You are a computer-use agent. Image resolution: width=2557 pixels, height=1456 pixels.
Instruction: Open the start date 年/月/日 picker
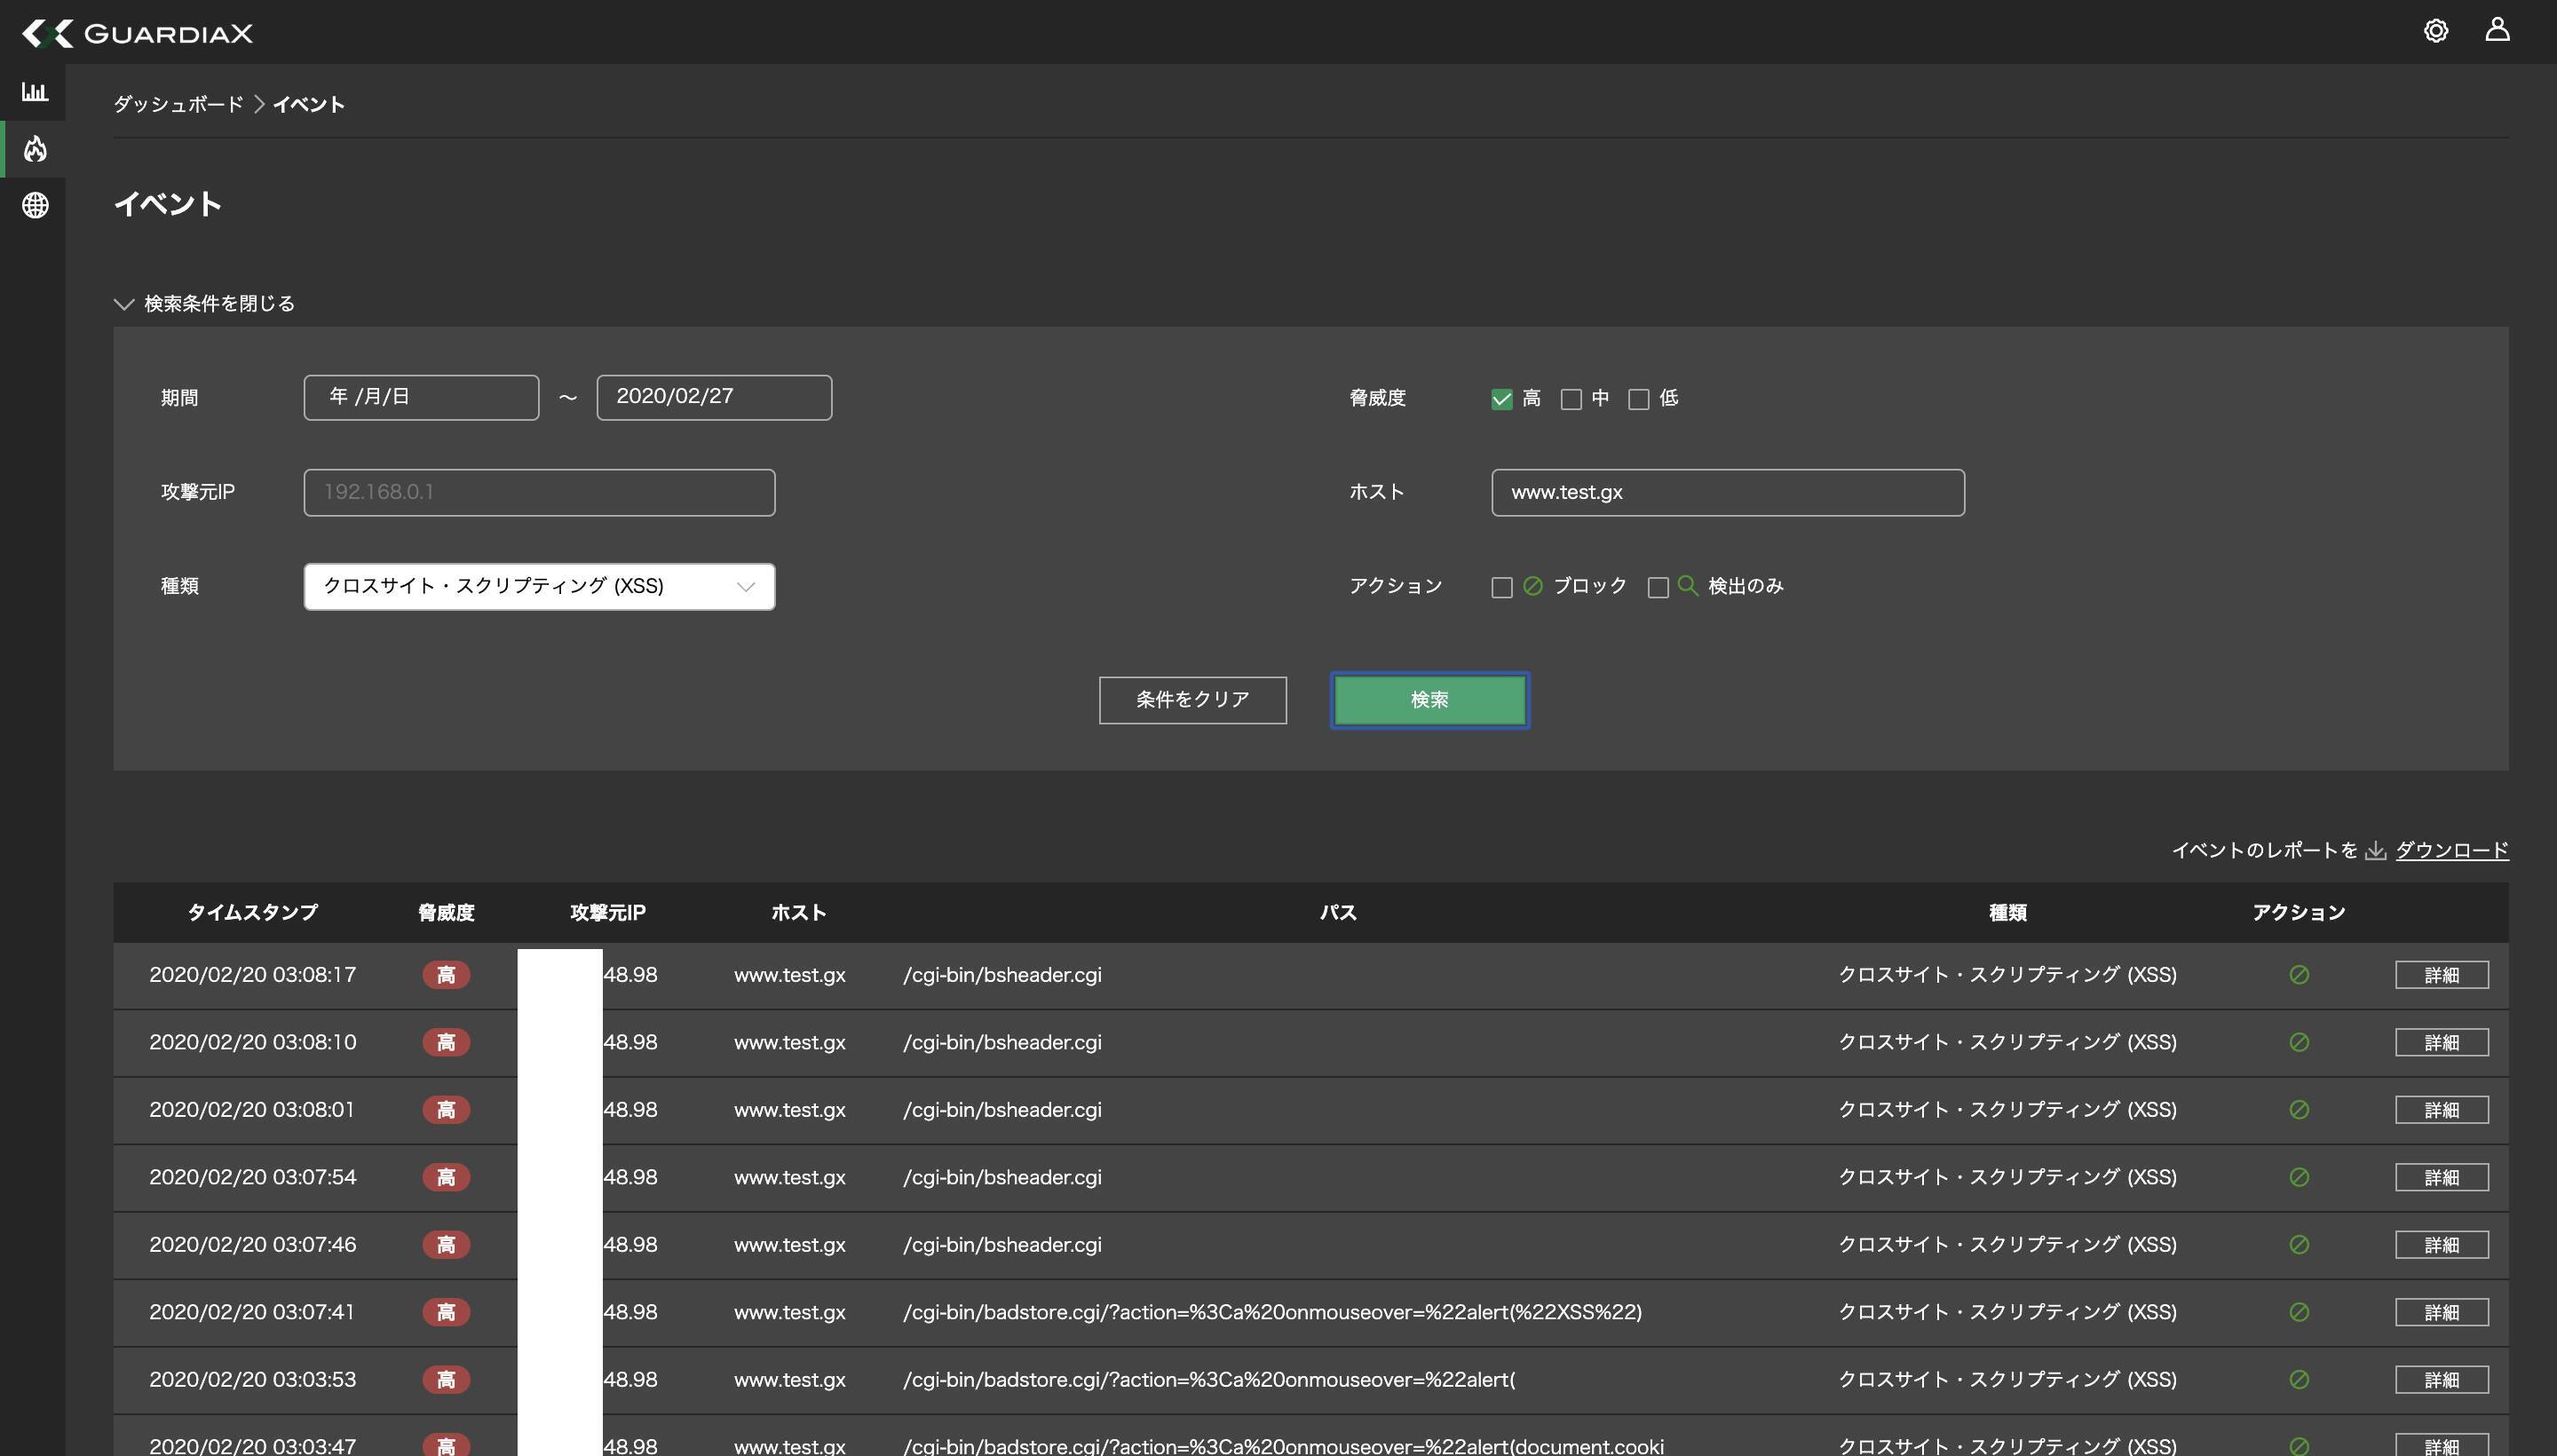pos(421,398)
